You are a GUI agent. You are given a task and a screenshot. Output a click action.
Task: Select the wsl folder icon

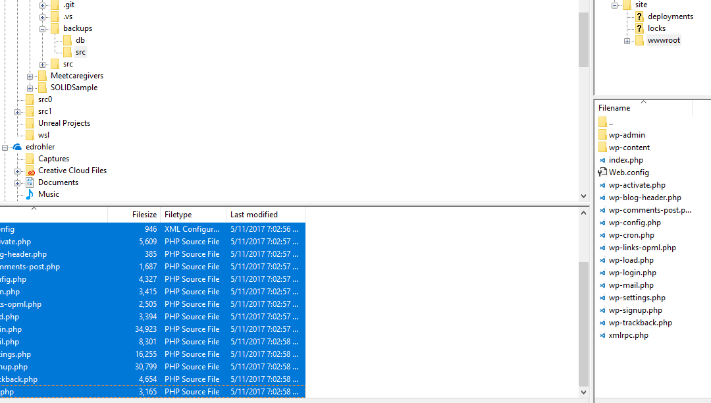tap(30, 135)
